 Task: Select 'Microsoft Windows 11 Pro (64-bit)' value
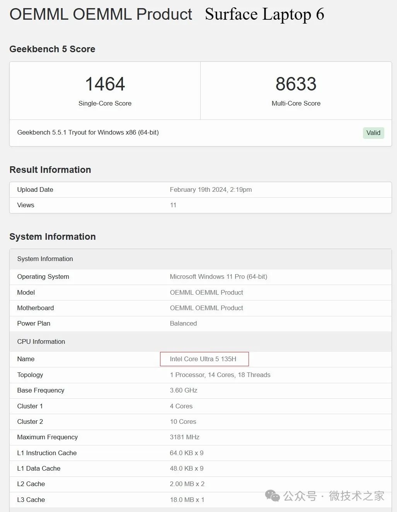(x=218, y=276)
